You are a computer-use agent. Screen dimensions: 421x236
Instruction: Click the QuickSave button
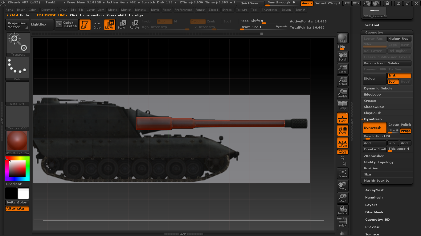(250, 3)
